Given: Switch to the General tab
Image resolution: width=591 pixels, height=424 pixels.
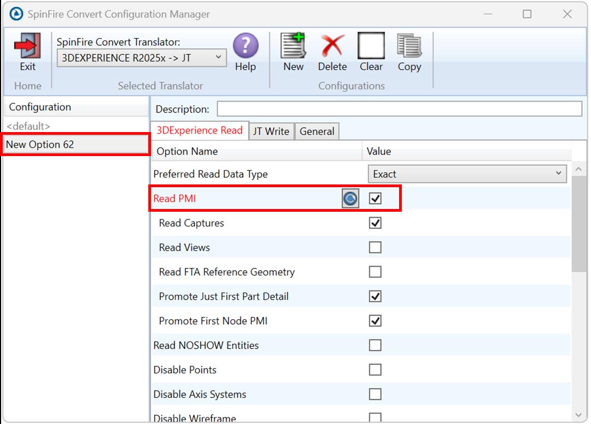Looking at the screenshot, I should (317, 132).
